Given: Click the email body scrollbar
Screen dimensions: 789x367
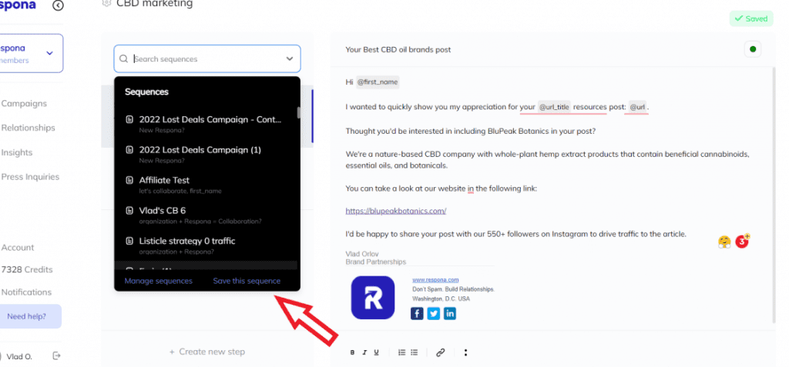Looking at the screenshot, I should pyautogui.click(x=774, y=195).
